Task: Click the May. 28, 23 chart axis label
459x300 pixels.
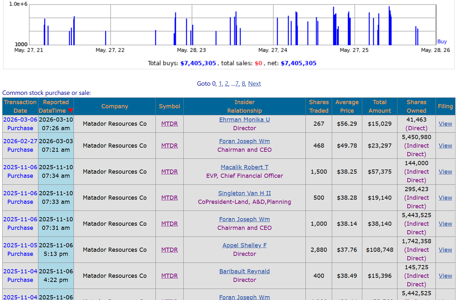Action: point(191,50)
